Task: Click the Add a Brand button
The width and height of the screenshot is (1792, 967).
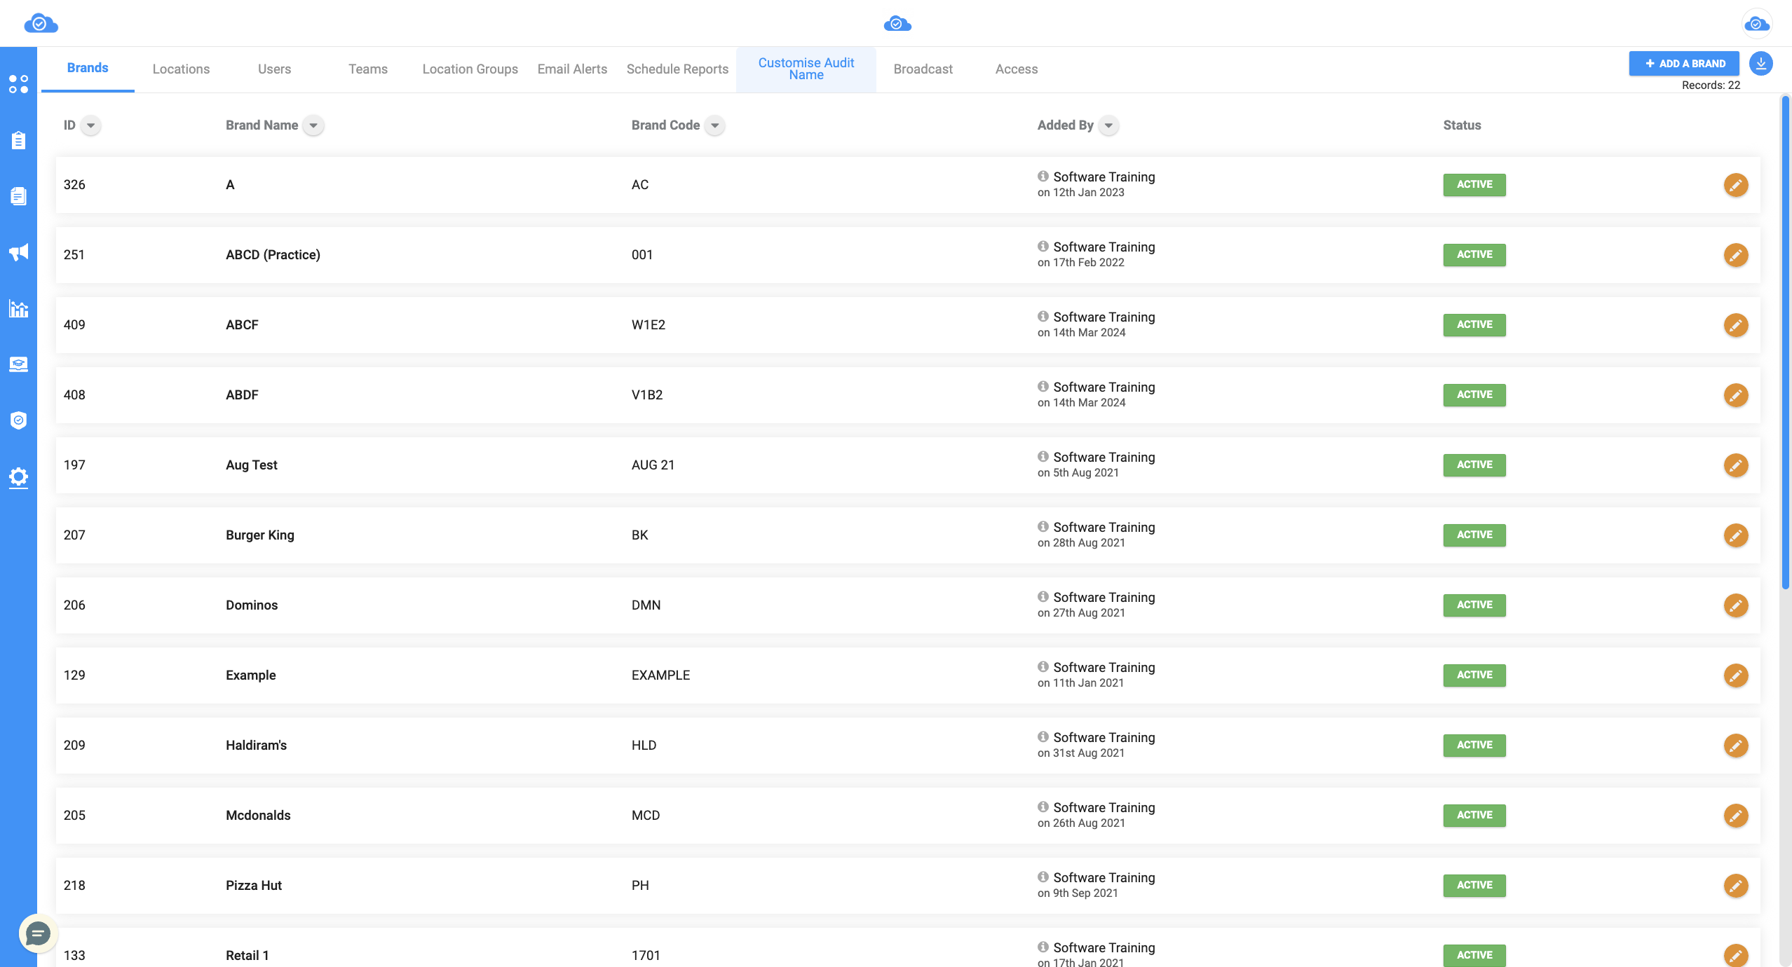Action: coord(1684,63)
